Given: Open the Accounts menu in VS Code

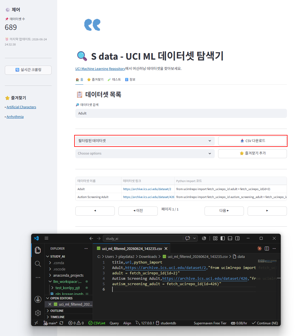Looking at the screenshot, I should point(38,299).
